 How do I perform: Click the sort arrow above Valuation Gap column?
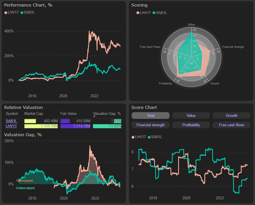point(94,116)
